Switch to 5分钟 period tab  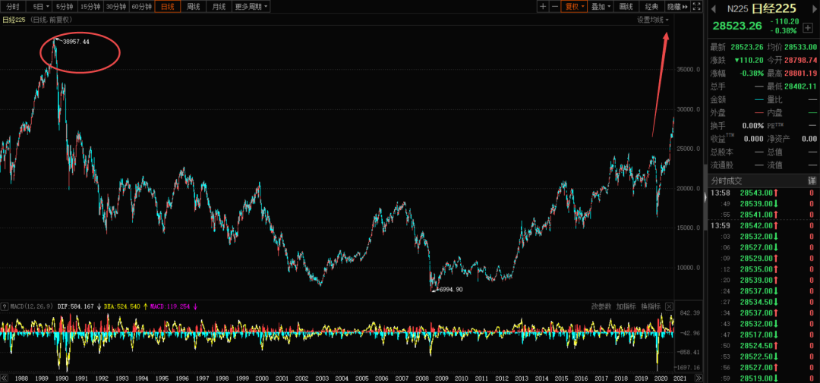click(x=65, y=7)
